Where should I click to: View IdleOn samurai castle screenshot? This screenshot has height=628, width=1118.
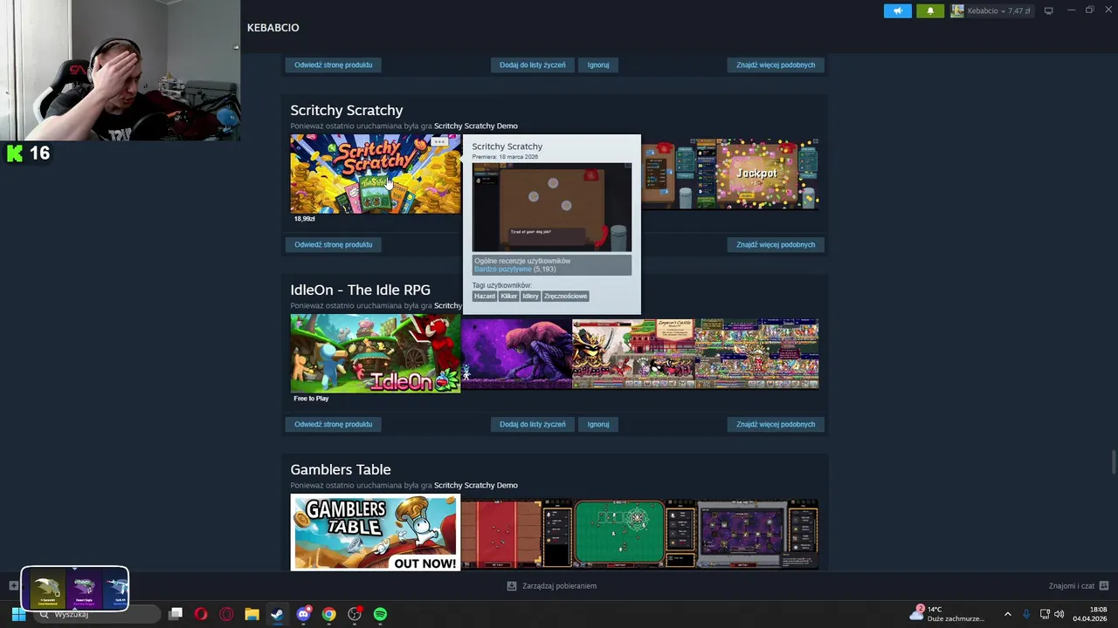(x=633, y=353)
